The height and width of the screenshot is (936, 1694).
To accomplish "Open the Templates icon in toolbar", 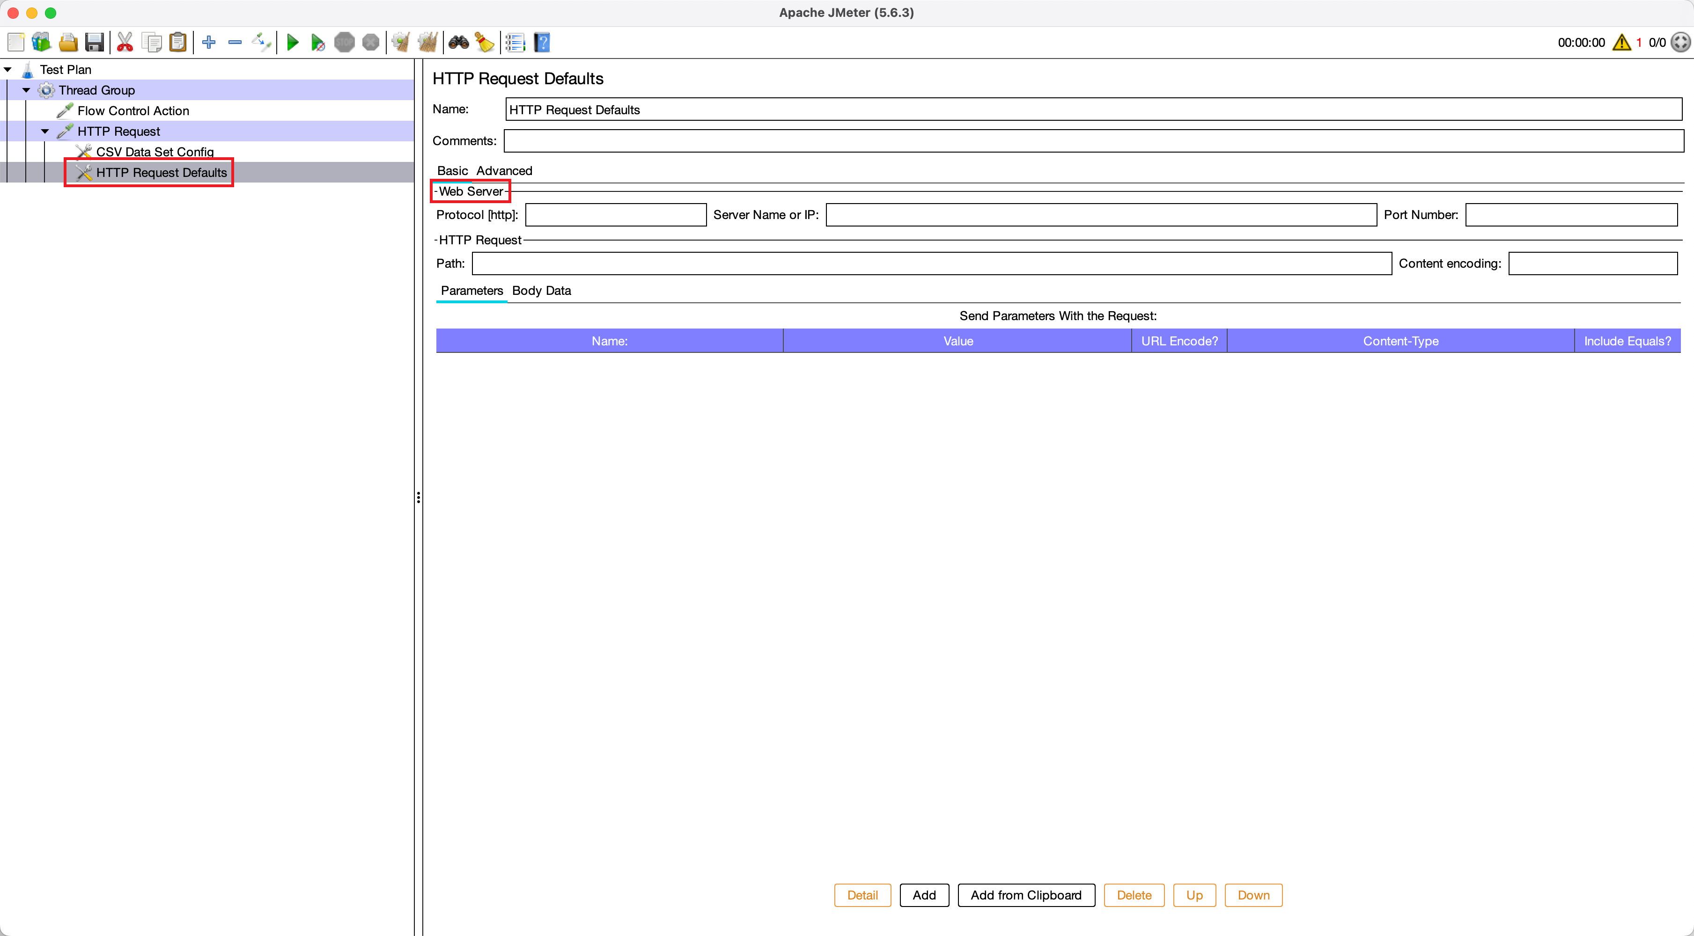I will 41,43.
